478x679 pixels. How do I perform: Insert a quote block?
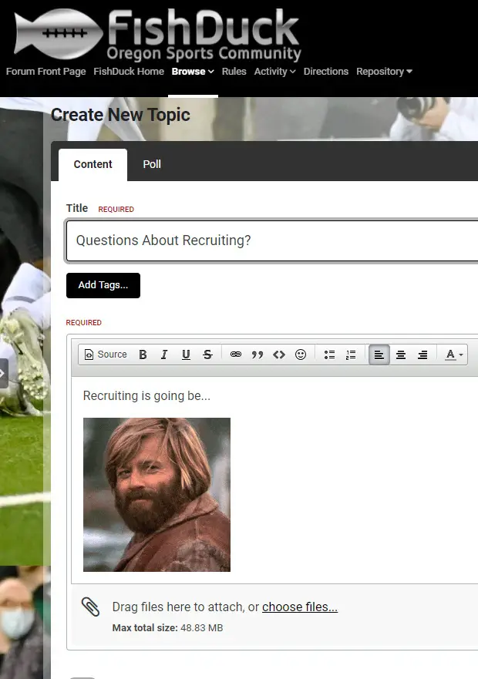point(258,355)
